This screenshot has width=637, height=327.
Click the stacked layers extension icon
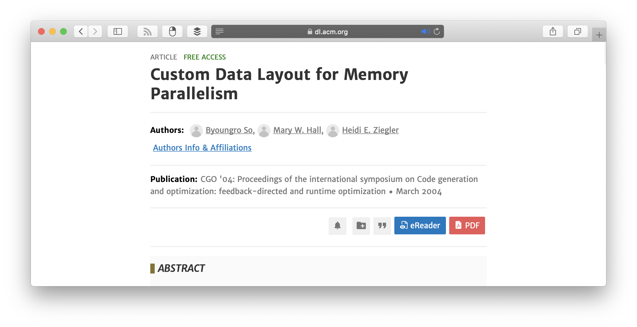(x=197, y=31)
